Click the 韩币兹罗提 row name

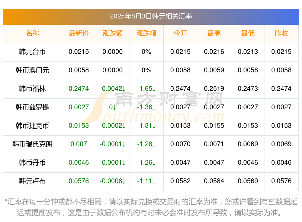point(32,107)
